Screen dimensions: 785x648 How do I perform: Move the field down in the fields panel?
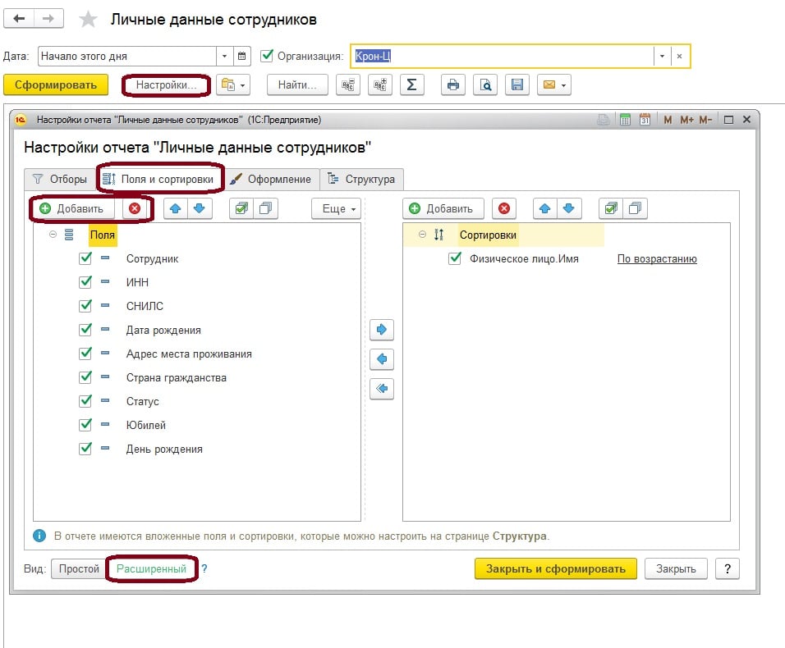(x=200, y=208)
